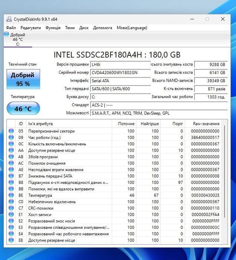Click total NAND writes value 39349 GB
236x260 pixels.
[211, 81]
